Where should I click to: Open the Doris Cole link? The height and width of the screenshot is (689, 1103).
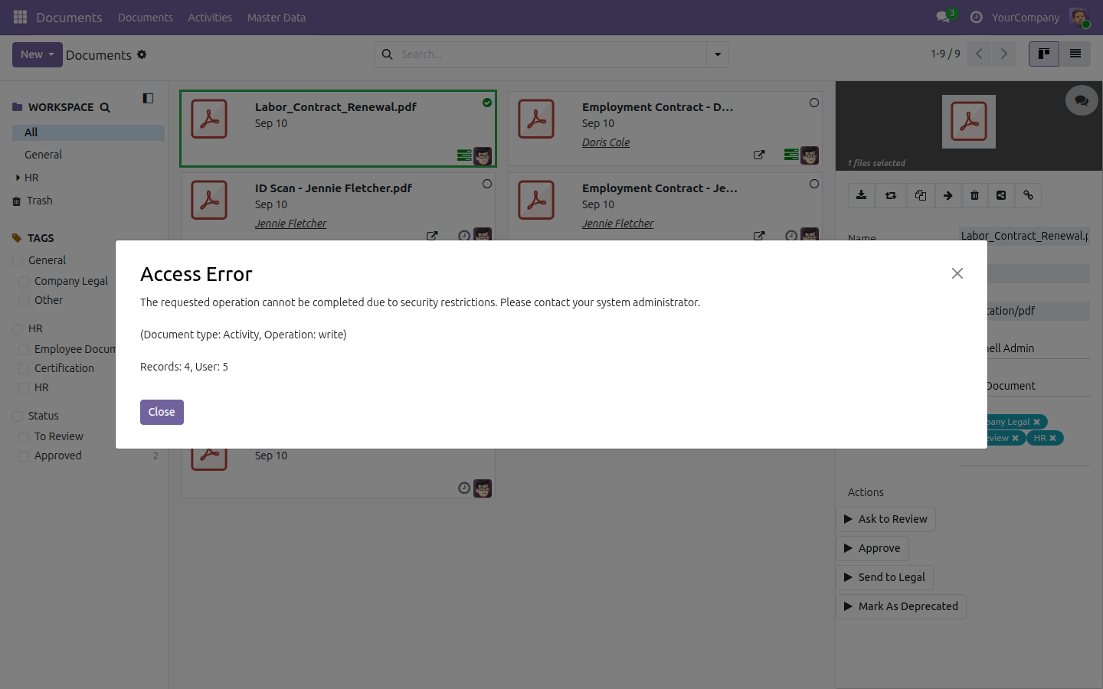(x=606, y=142)
